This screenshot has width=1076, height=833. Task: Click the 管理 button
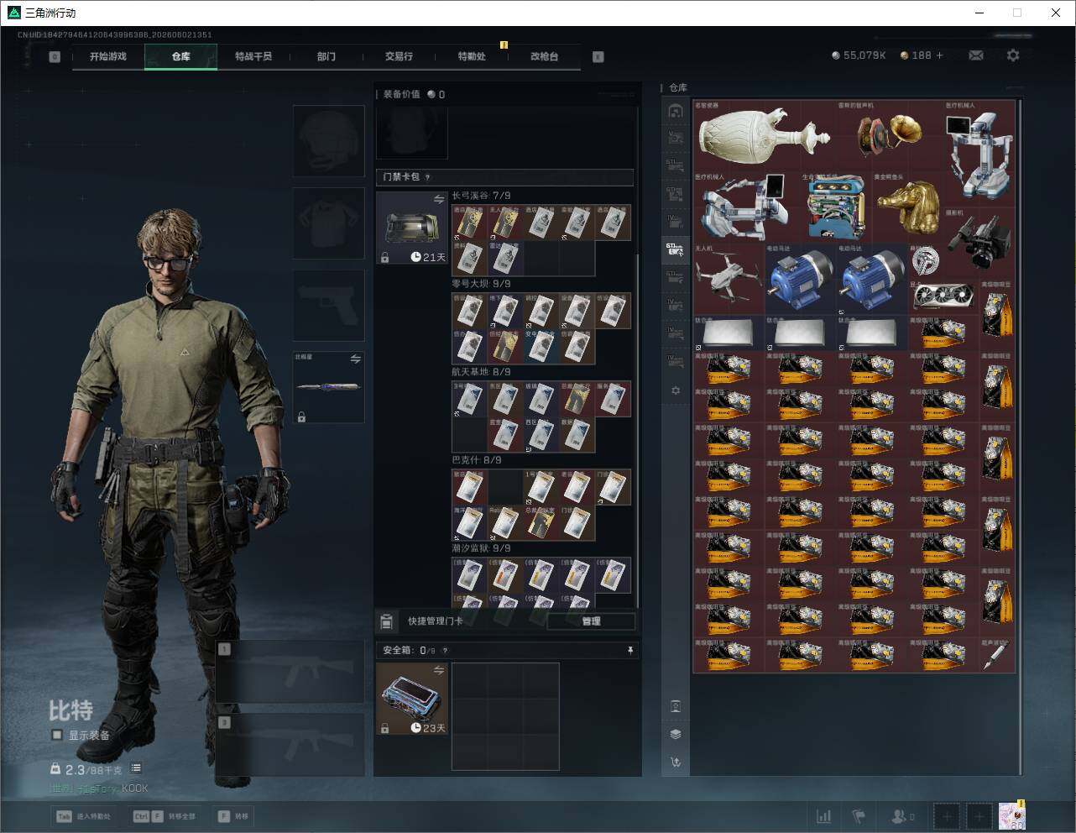[591, 621]
